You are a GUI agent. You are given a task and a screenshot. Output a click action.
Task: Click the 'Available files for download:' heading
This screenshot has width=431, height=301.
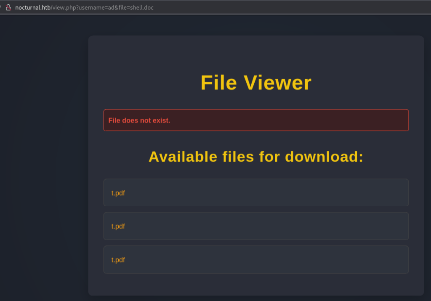[256, 157]
